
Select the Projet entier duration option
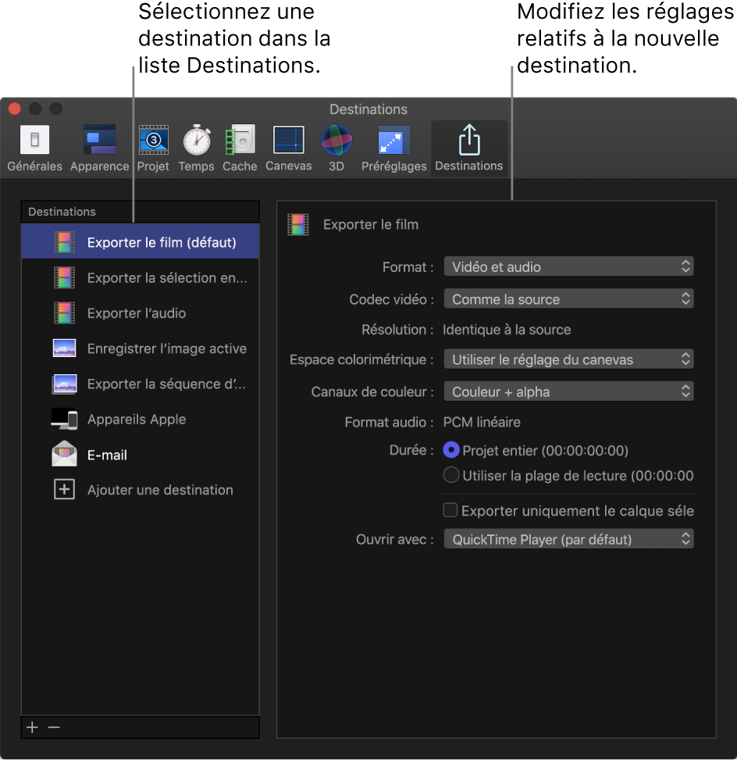pos(453,449)
